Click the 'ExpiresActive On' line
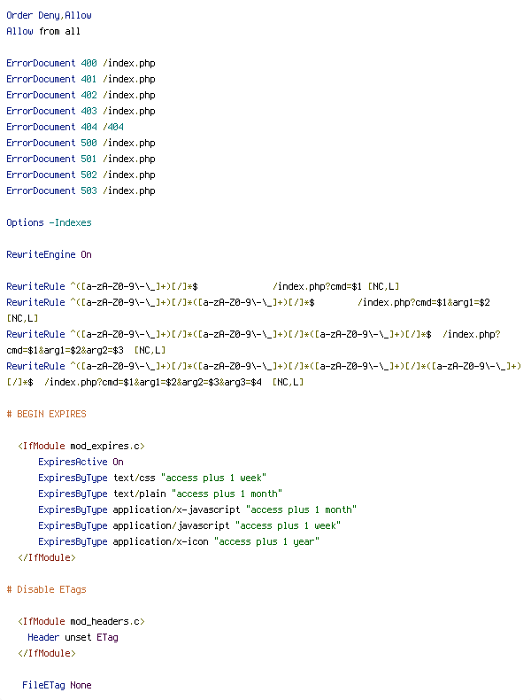 pyautogui.click(x=81, y=462)
